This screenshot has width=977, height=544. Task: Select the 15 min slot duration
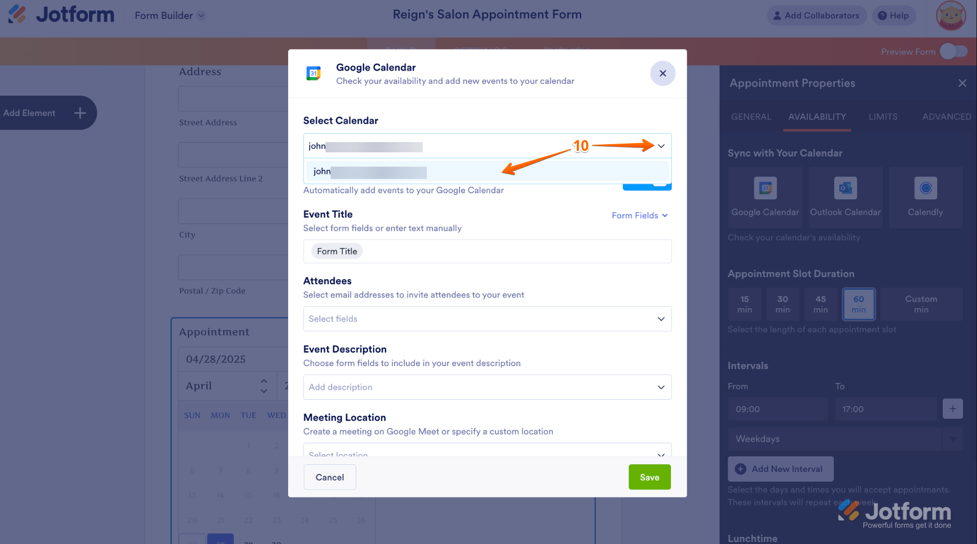click(745, 304)
